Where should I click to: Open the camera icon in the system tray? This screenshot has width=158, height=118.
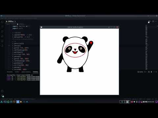[x=144, y=102]
